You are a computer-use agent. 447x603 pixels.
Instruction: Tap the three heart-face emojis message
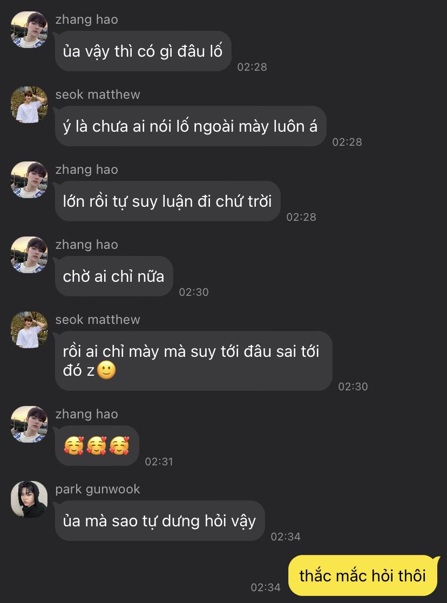[x=97, y=446]
